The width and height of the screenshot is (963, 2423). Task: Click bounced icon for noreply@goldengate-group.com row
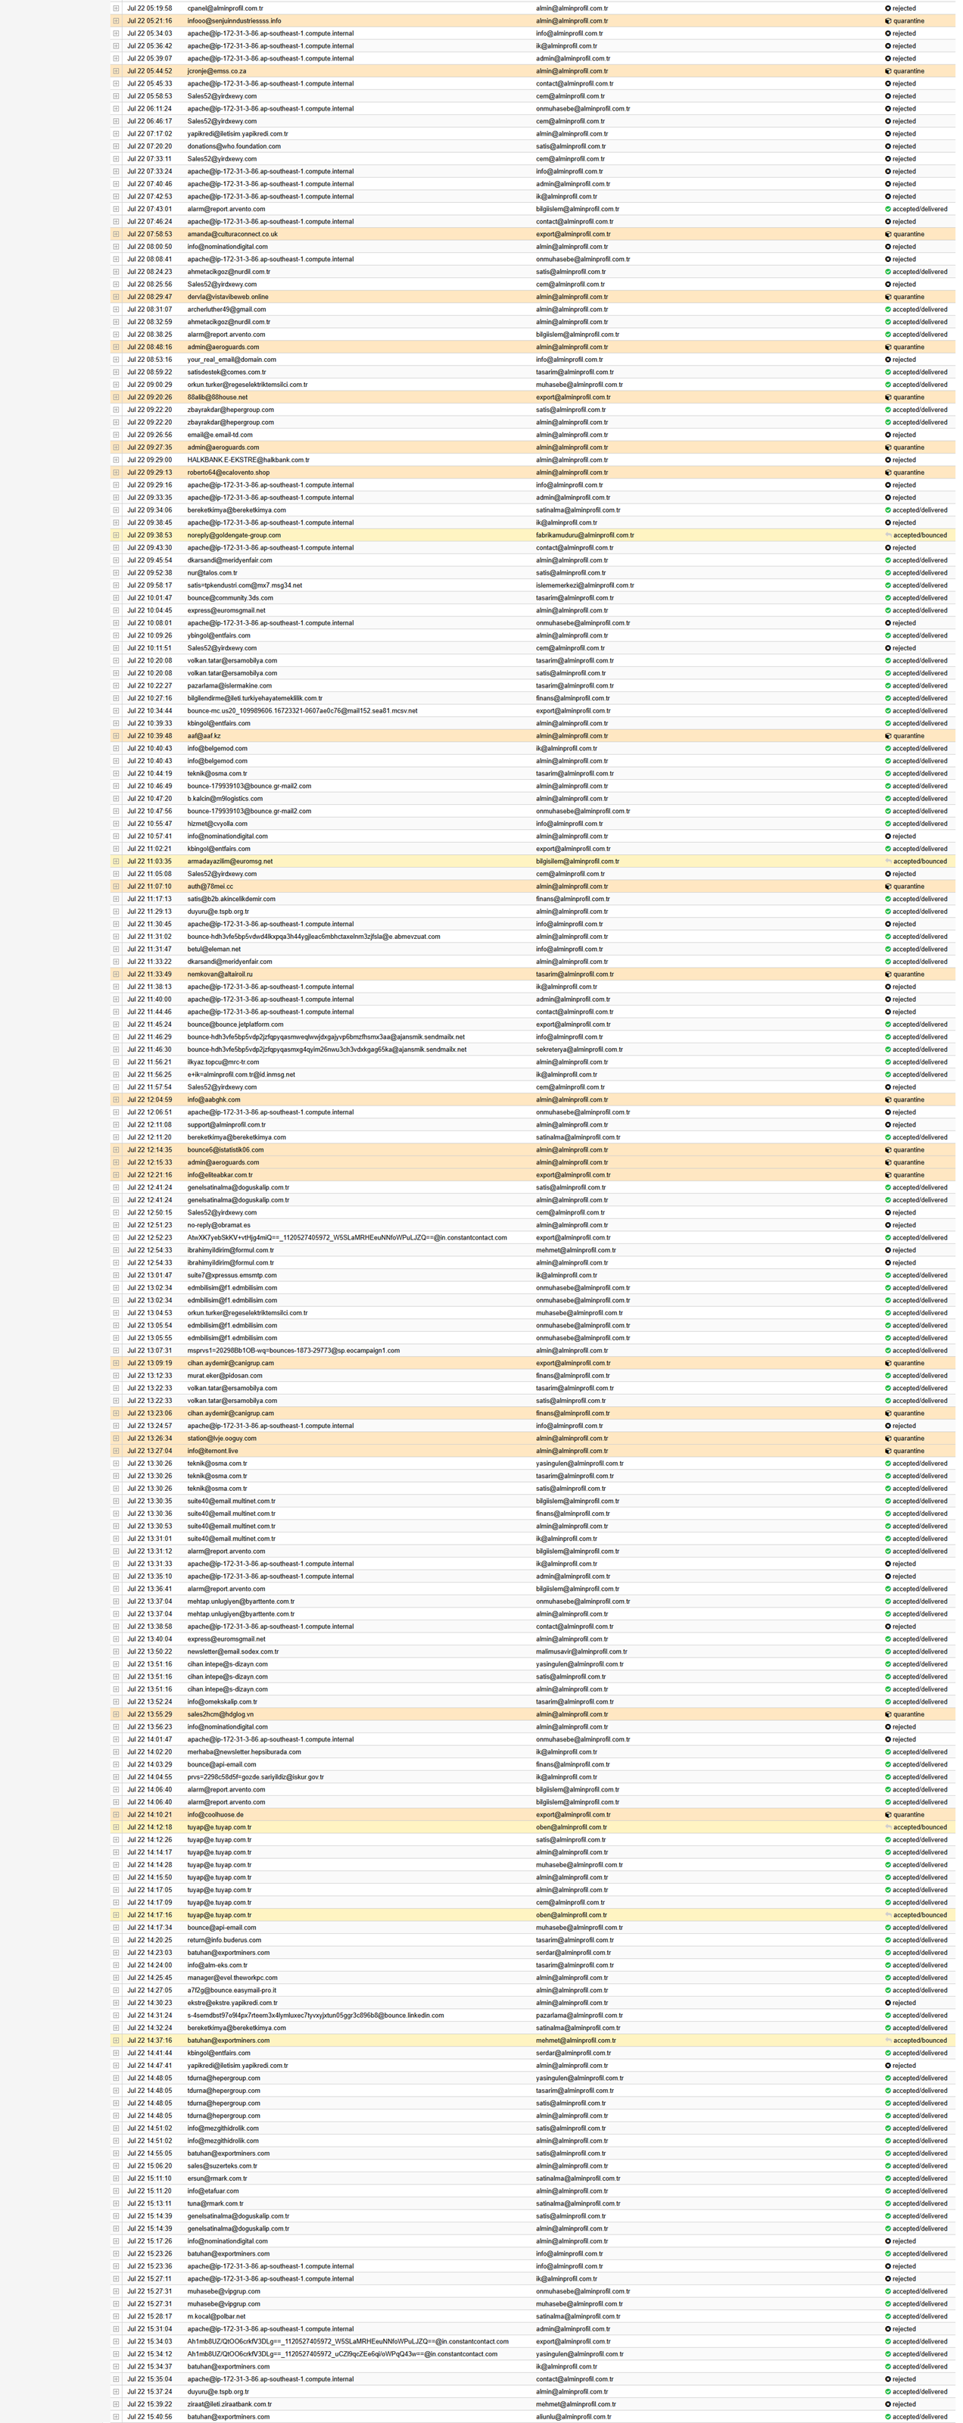tap(888, 535)
